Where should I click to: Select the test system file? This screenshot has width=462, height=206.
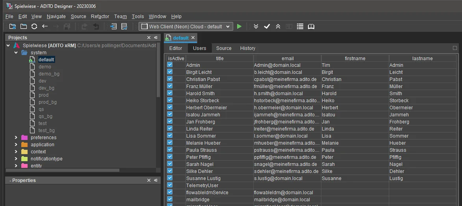(x=43, y=123)
